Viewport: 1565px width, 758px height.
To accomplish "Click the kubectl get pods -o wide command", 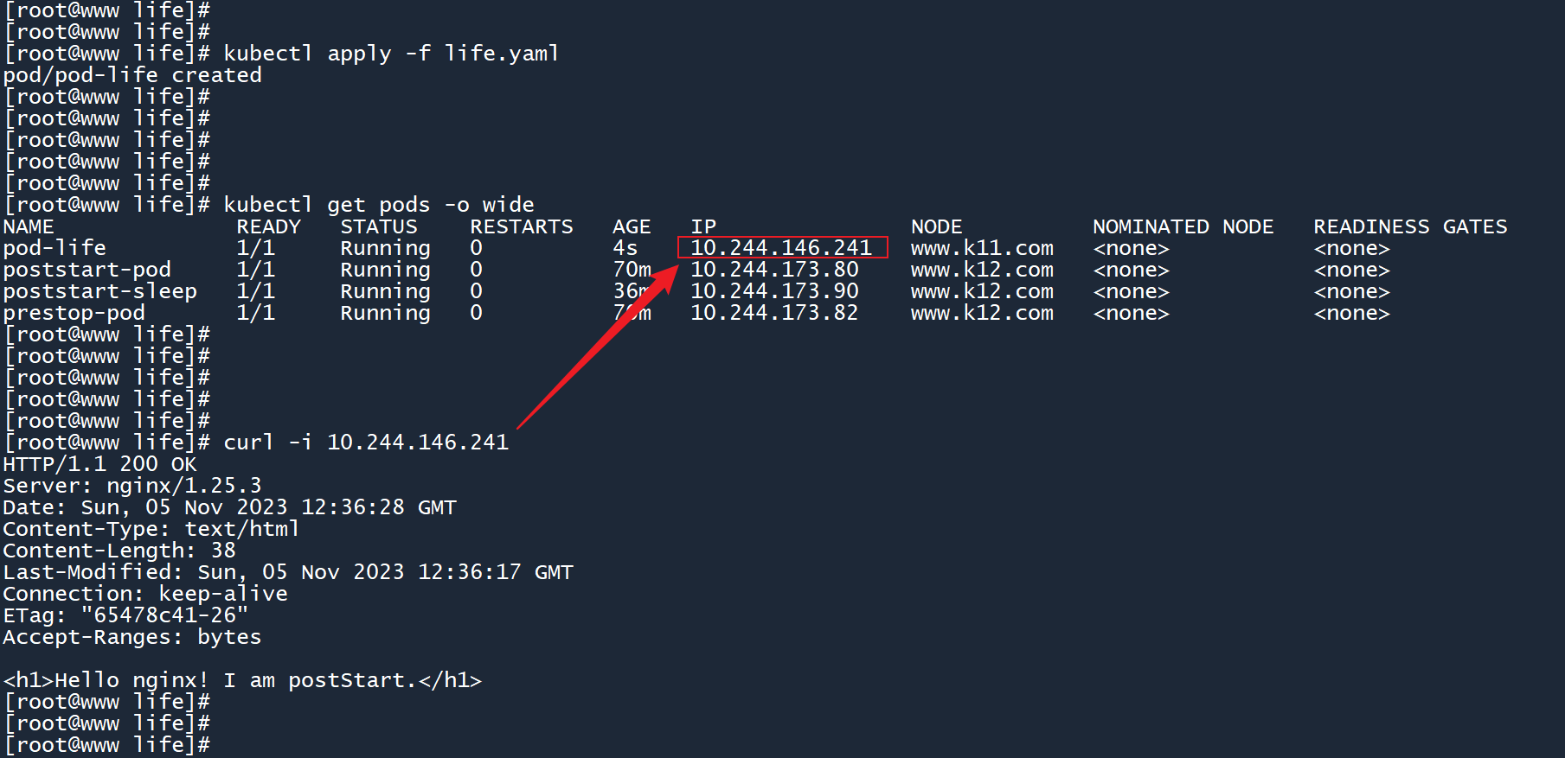I will pos(379,205).
